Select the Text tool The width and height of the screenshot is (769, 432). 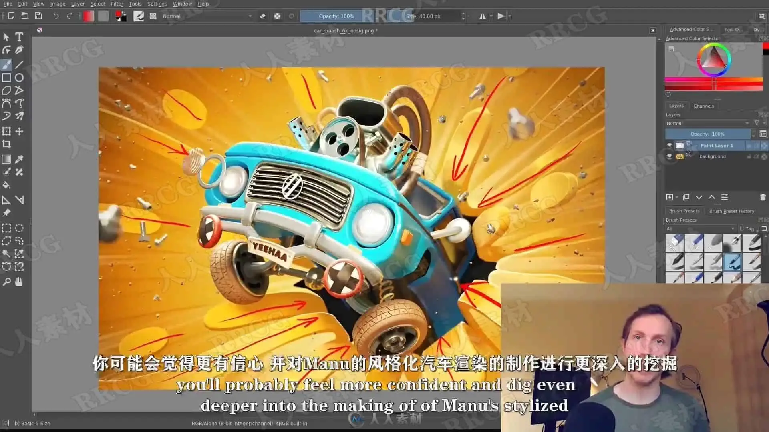19,37
